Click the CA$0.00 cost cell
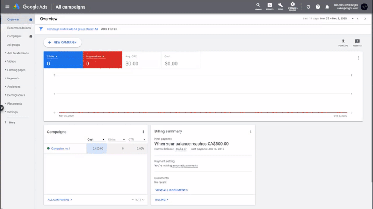 click(96, 149)
